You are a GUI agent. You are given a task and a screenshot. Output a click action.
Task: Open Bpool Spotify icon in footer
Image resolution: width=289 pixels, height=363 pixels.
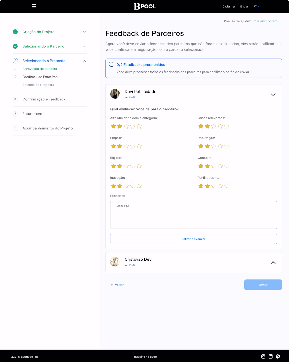point(278,356)
